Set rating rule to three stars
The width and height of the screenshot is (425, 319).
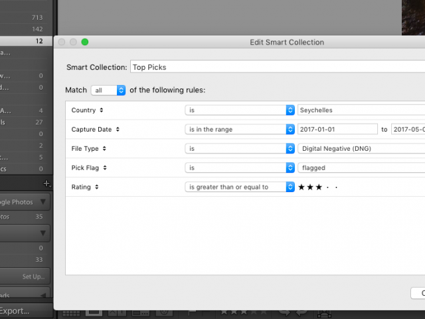click(319, 187)
